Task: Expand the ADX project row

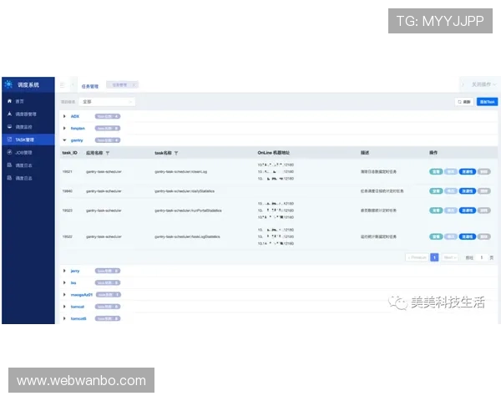Action: pos(64,116)
